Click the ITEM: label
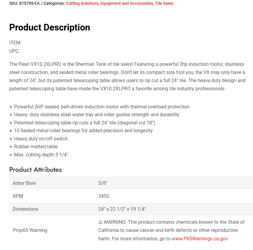Image resolution: width=253 pixels, height=250 pixels. (x=15, y=43)
